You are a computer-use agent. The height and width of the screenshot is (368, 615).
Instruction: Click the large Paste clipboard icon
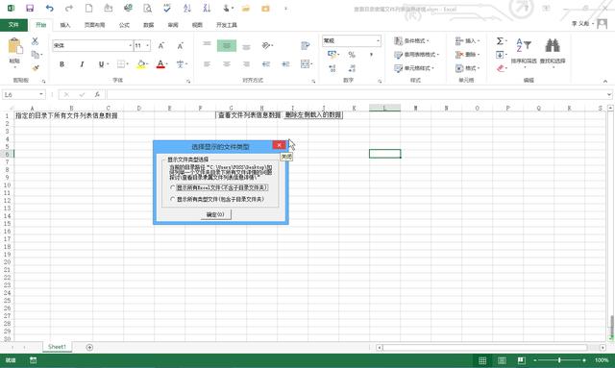15,46
